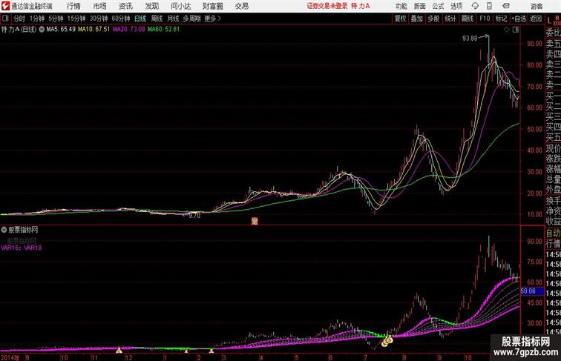The height and width of the screenshot is (361, 561).
Task: Click the orange 窗 marker on the chart
Action: (255, 221)
